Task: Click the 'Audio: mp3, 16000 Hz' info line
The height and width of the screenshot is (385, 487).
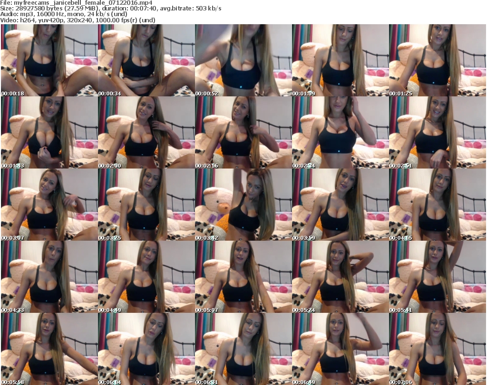Action: pyautogui.click(x=64, y=14)
